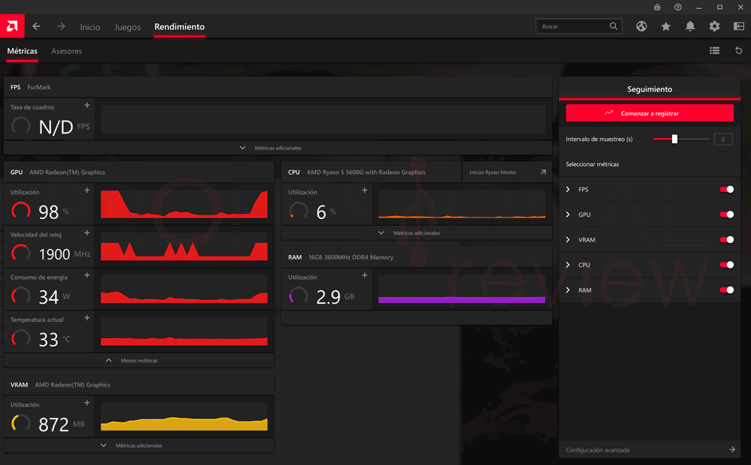
Task: Disable GPU metric tracking toggle
Action: [x=726, y=214]
